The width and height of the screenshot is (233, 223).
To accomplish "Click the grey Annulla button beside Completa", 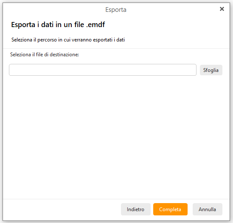I will pos(208,209).
